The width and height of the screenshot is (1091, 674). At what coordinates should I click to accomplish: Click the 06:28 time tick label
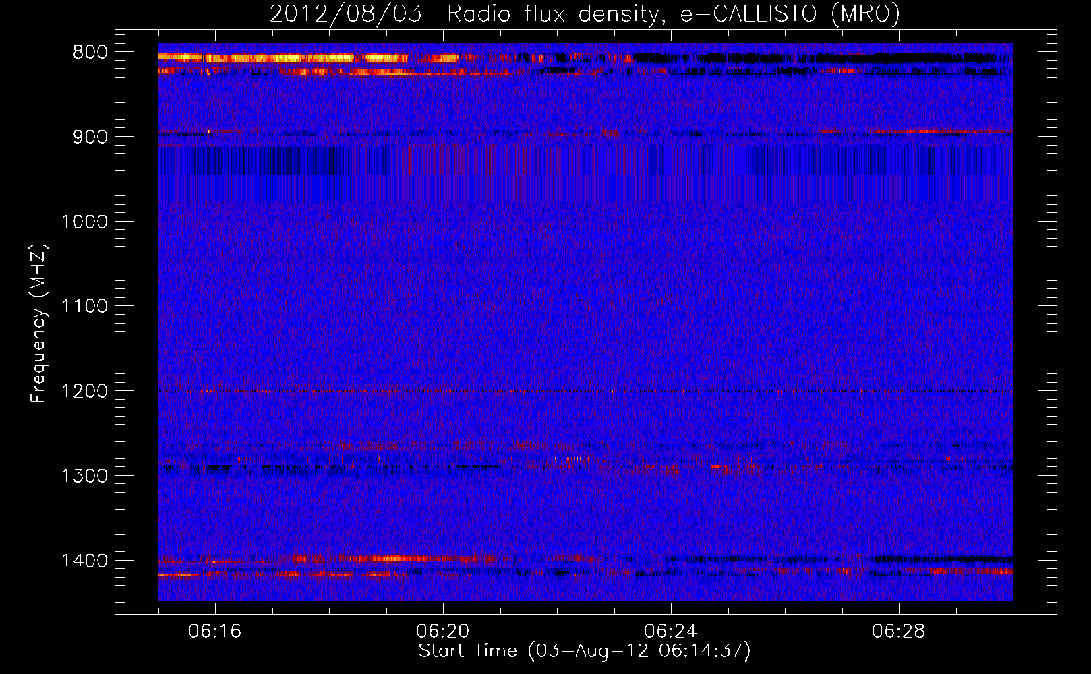(899, 632)
